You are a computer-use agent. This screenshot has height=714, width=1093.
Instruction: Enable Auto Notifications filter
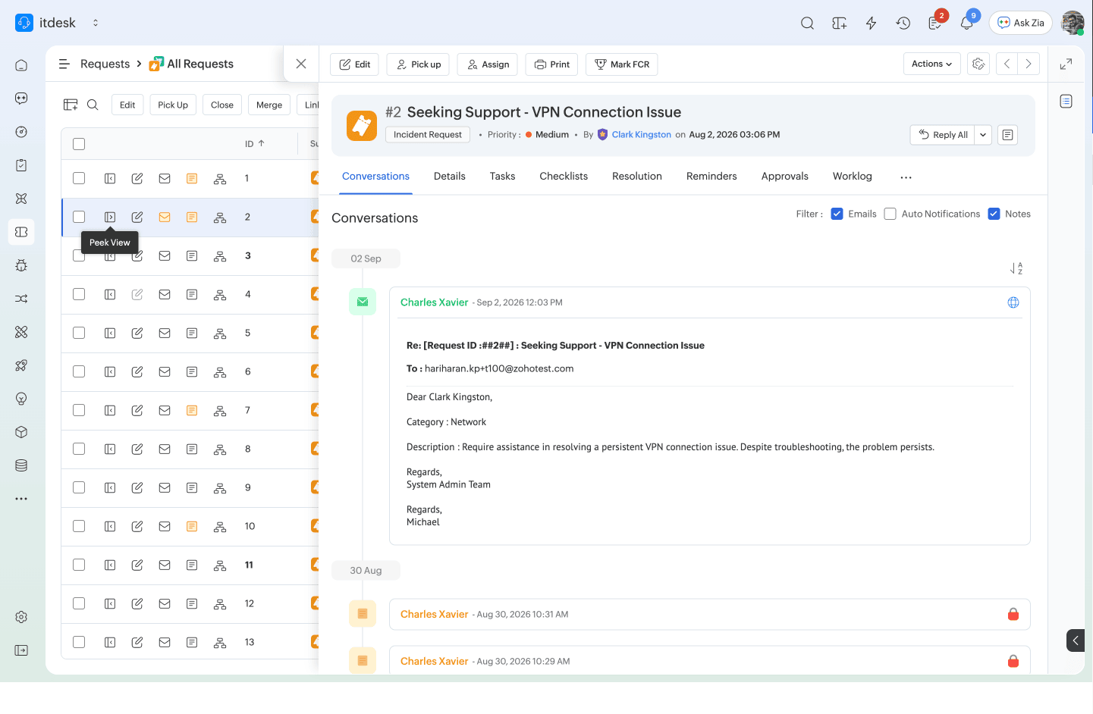click(x=890, y=214)
